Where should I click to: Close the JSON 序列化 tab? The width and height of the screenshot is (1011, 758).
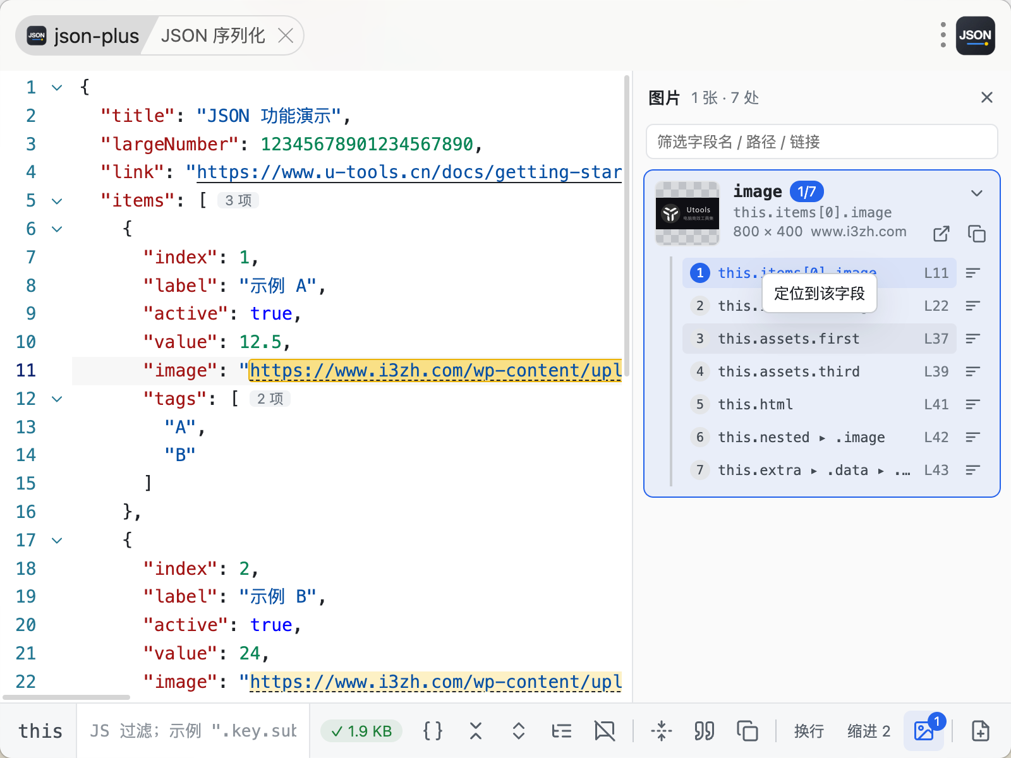click(286, 35)
